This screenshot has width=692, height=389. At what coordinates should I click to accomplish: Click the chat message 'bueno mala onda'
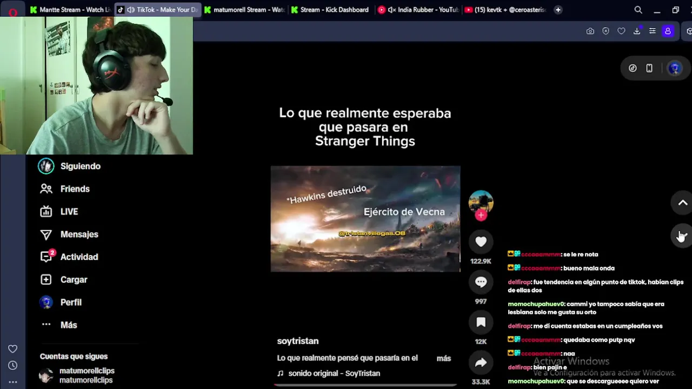point(561,268)
